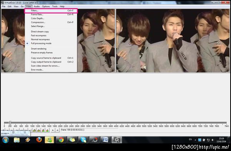Select Full processing mode option

click(51, 44)
